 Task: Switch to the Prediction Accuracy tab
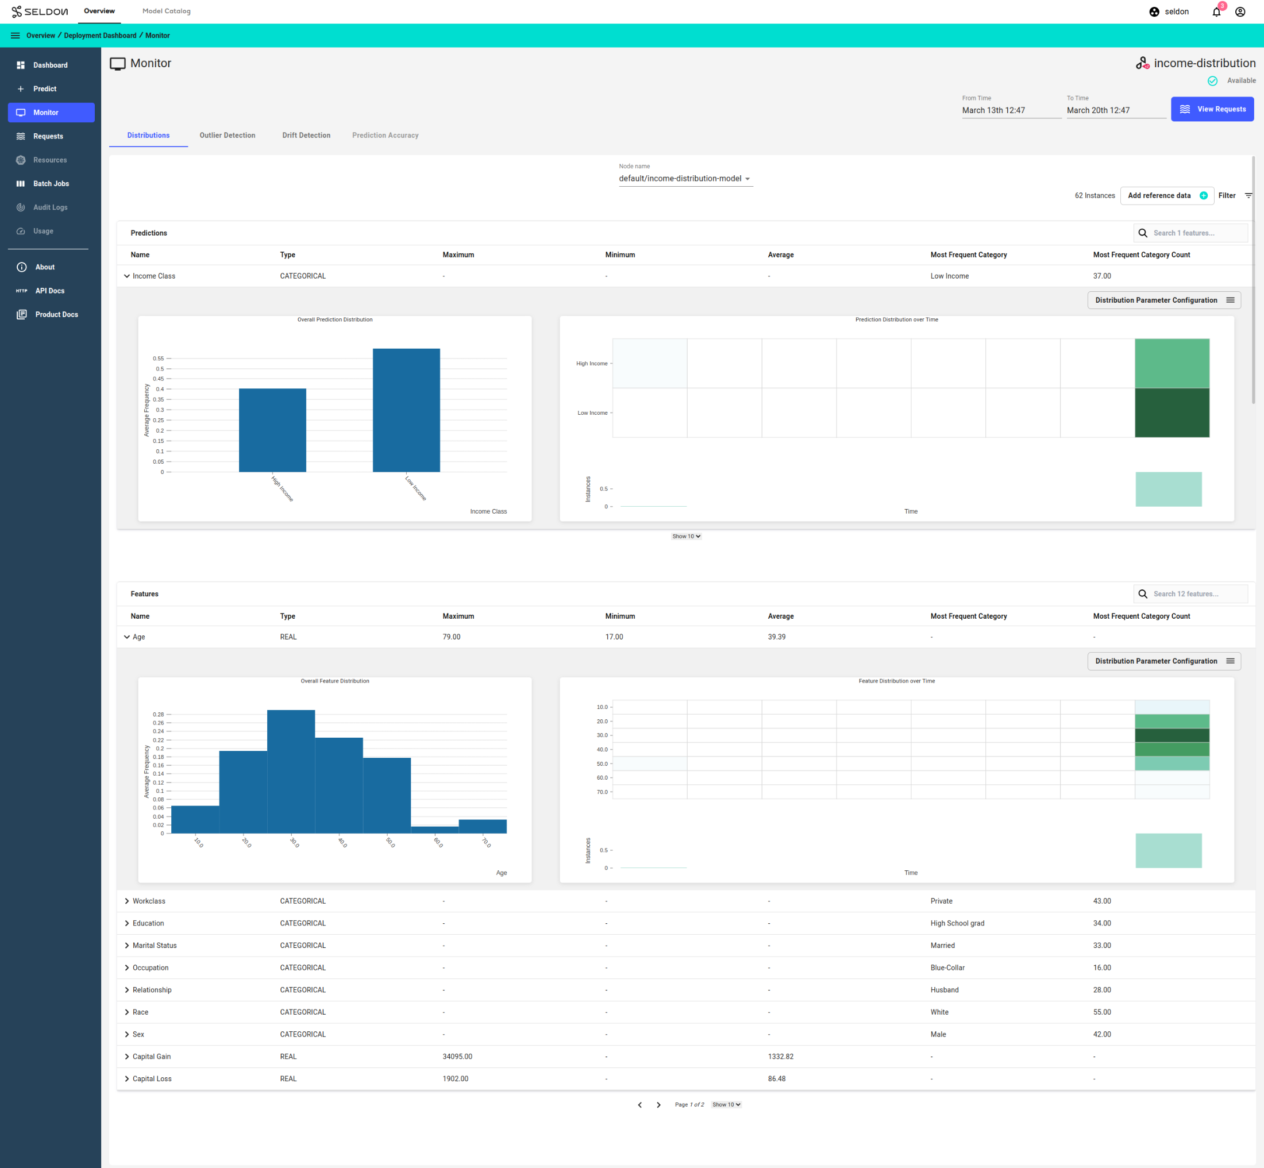(x=386, y=135)
